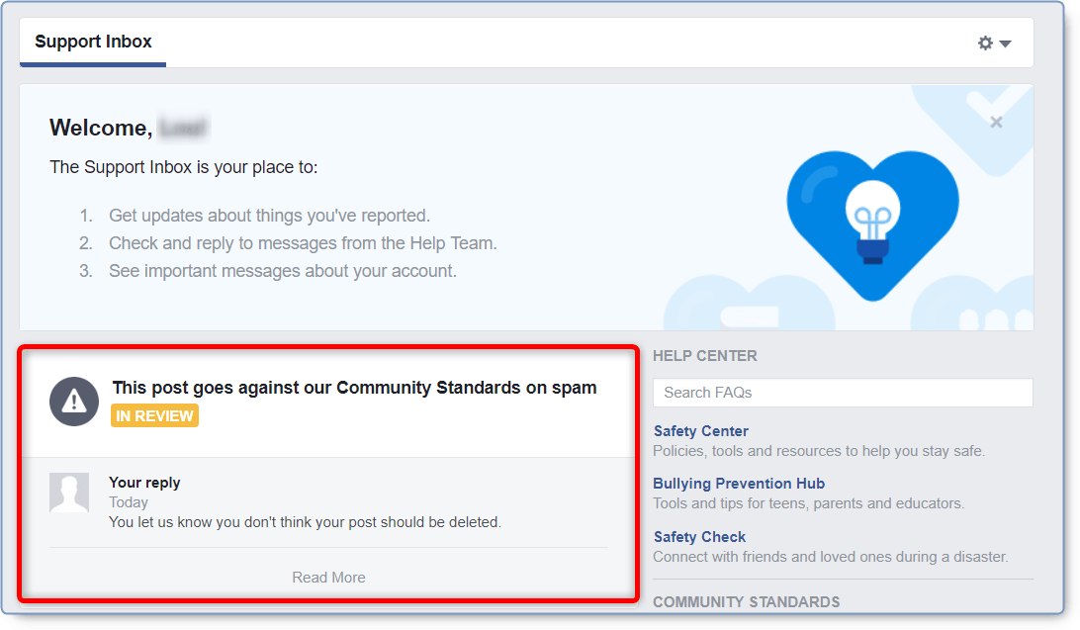Open the dropdown arrow next to the gear
Viewport: 1080px width, 630px height.
[x=1004, y=43]
